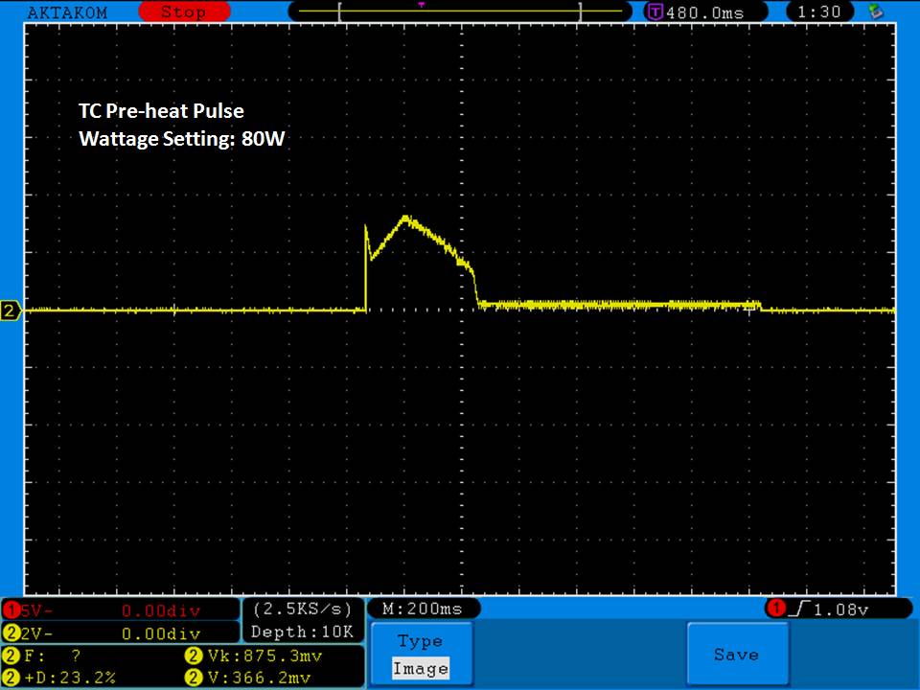Click the waveform memory position bar
The width and height of the screenshot is (920, 690).
coord(460,12)
